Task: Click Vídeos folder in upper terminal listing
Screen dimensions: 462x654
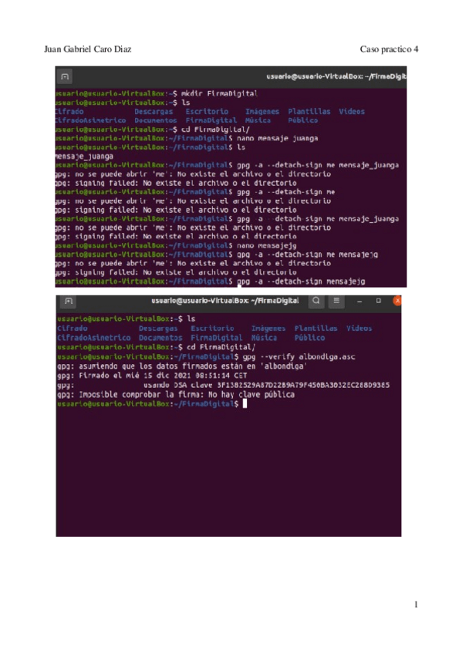Action: coord(352,111)
